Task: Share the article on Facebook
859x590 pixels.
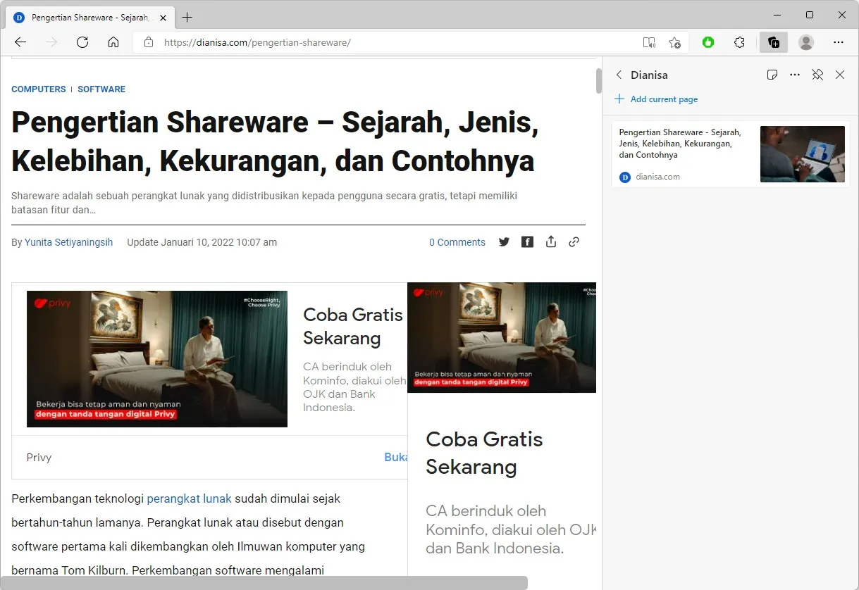Action: [527, 242]
